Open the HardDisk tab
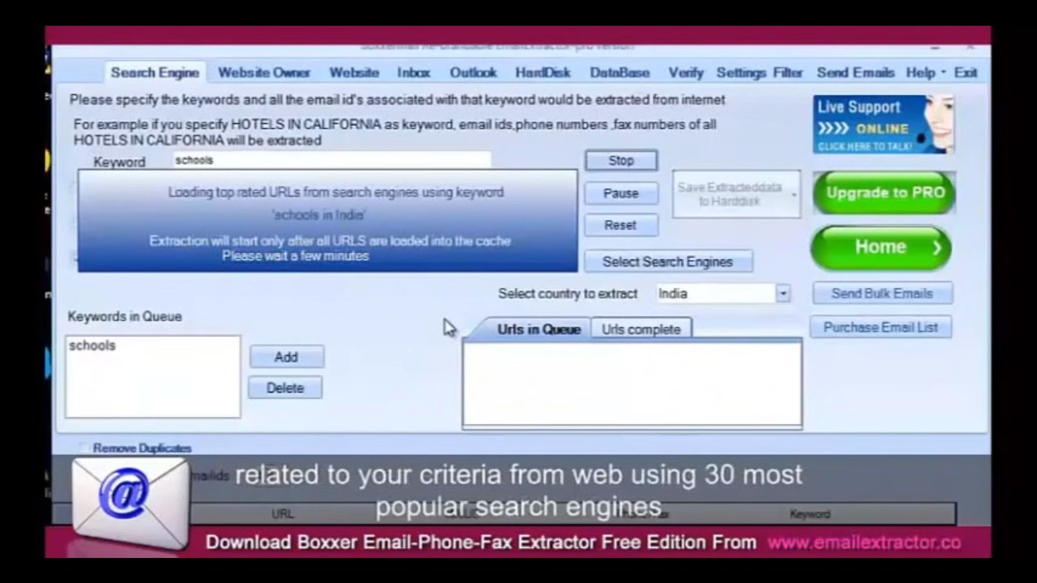1037x583 pixels. coord(543,73)
